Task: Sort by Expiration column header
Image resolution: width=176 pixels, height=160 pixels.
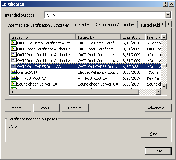Action: pyautogui.click(x=133, y=37)
